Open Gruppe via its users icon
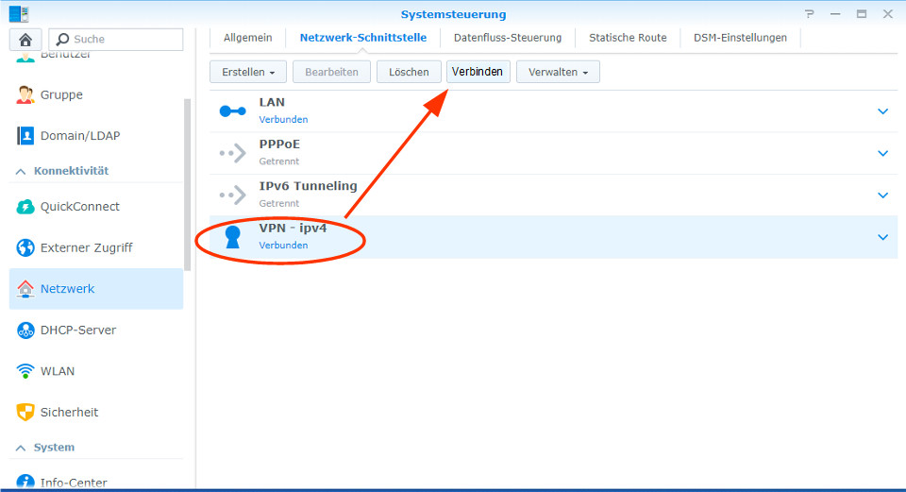Screen dimensions: 906x492 [25, 94]
